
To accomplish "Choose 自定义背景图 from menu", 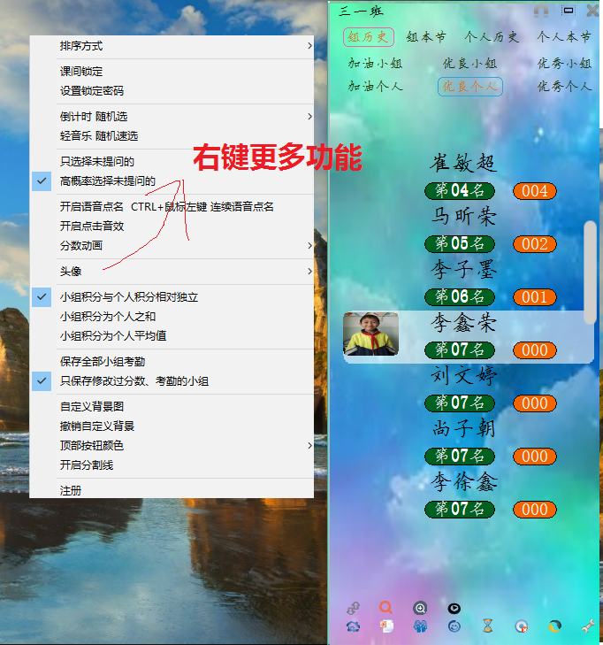I will pyautogui.click(x=172, y=407).
